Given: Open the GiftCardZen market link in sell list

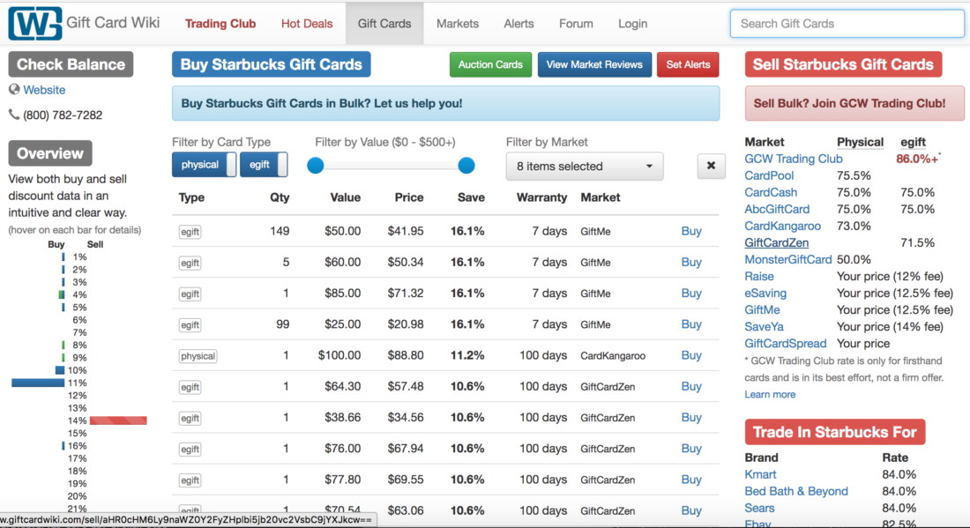Looking at the screenshot, I should (776, 242).
